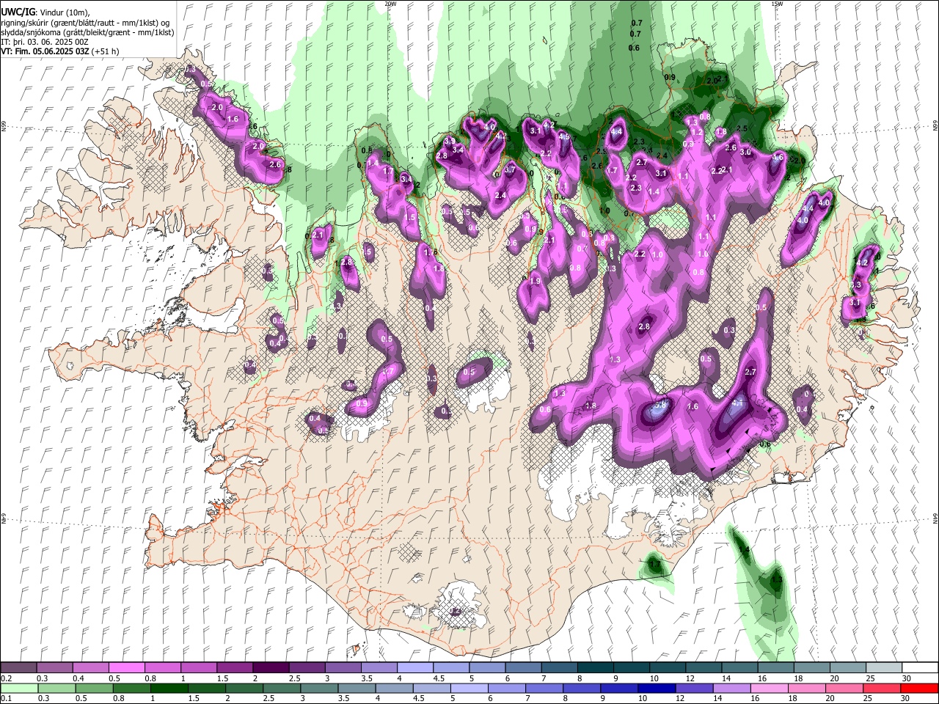This screenshot has width=939, height=704.
Task: Pick the top legend swatch between 6 and 7
Action: click(523, 668)
